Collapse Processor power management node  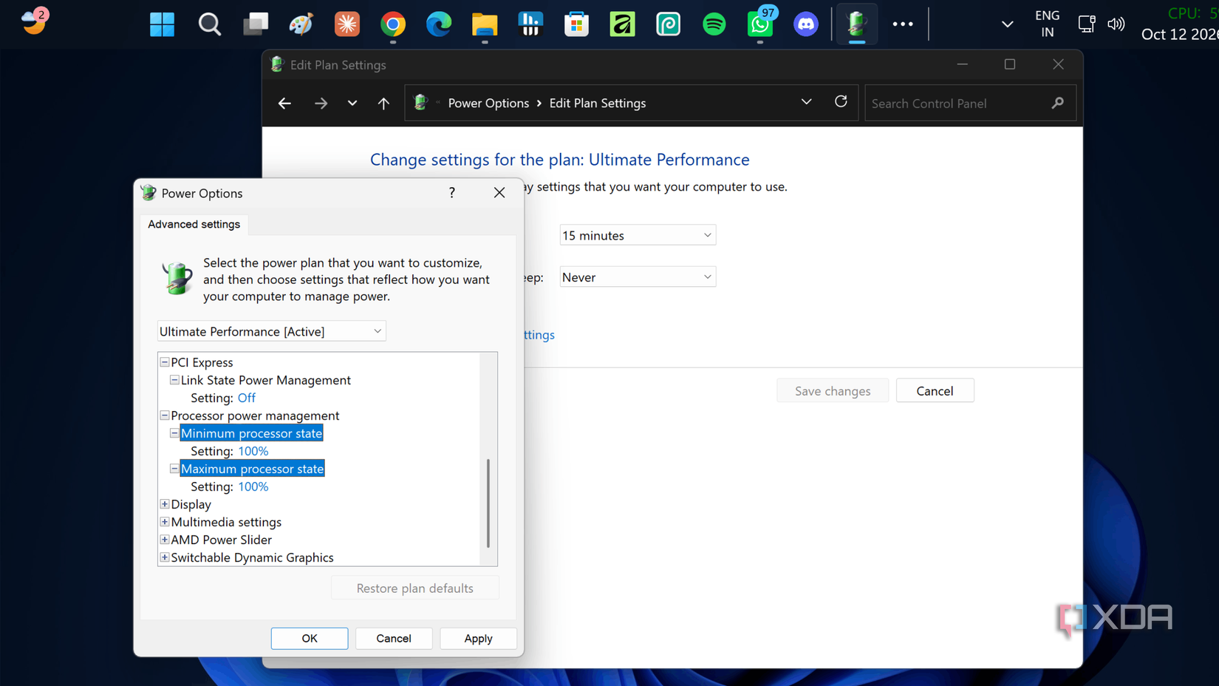[165, 415]
